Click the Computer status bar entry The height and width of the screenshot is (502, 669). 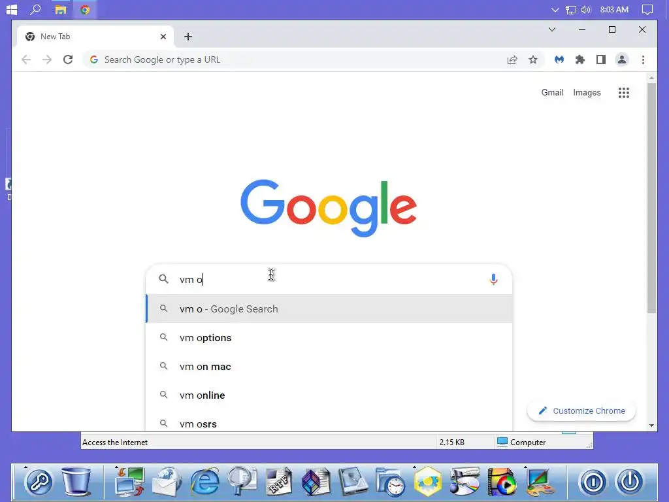[x=521, y=443]
